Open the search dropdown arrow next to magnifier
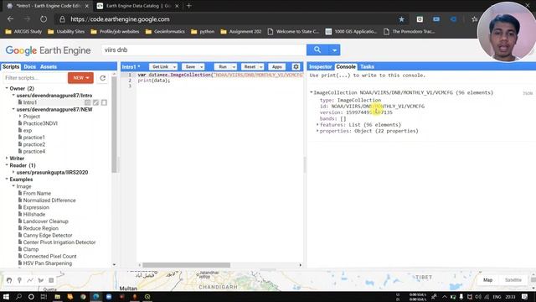Image resolution: width=536 pixels, height=302 pixels. 334,50
